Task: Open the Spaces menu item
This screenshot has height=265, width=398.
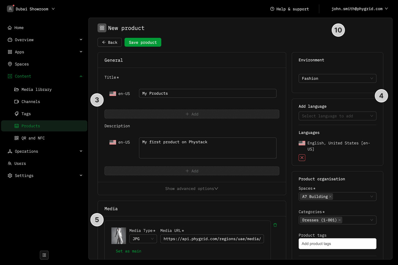Action: 22,64
